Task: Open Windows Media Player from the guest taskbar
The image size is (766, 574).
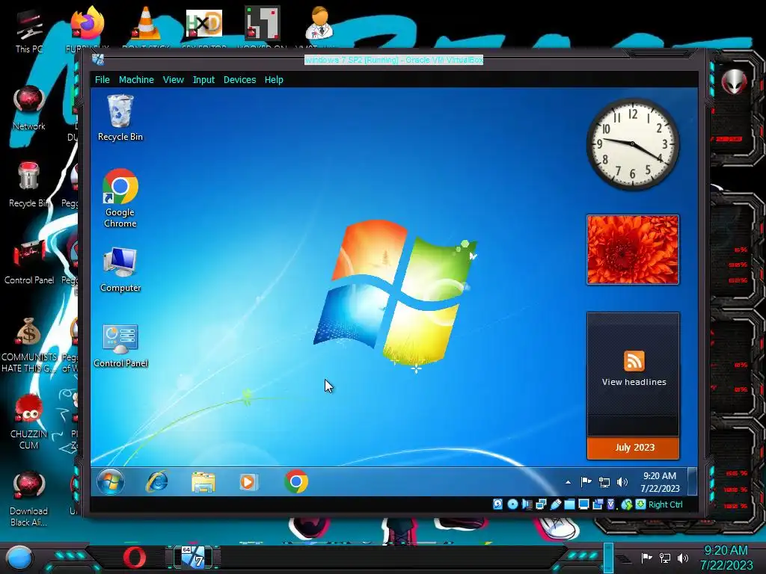Action: pyautogui.click(x=248, y=482)
